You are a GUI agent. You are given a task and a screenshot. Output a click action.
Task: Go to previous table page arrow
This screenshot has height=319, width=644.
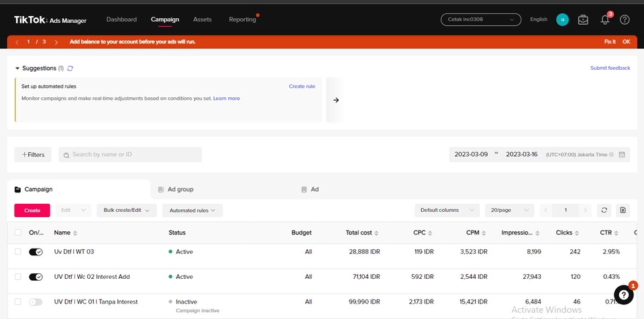[x=546, y=210]
